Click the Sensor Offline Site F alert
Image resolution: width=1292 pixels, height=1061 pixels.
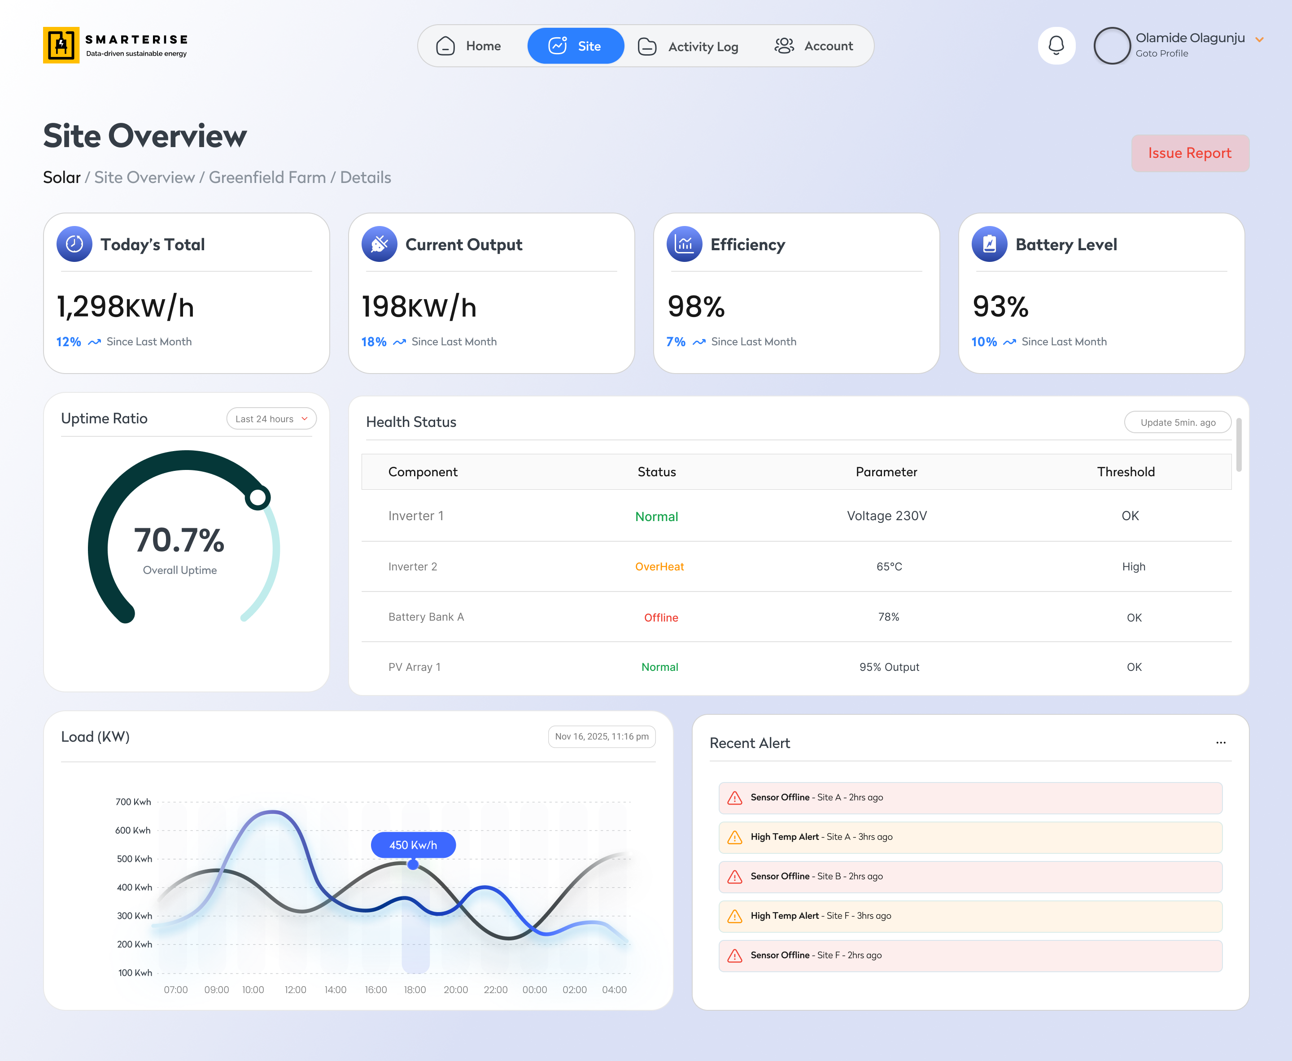[970, 956]
